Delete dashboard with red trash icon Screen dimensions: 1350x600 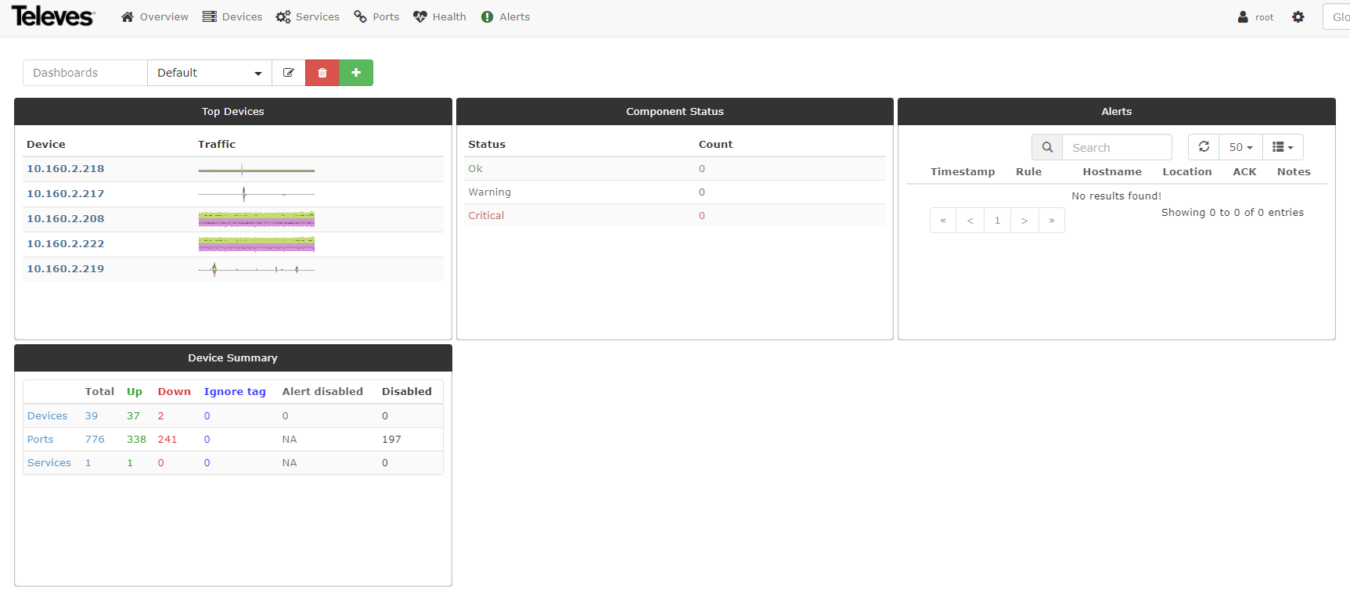(322, 73)
